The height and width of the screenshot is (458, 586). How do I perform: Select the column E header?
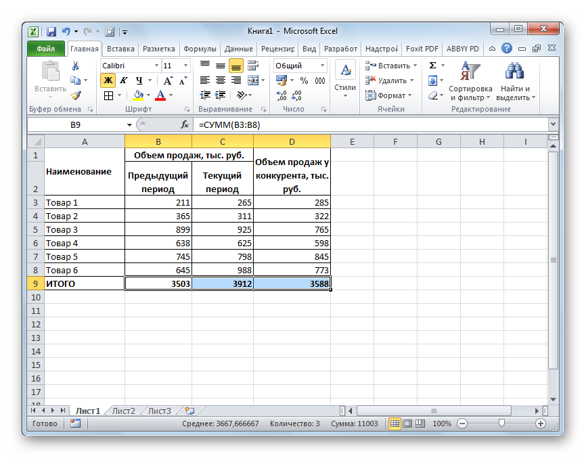(352, 141)
